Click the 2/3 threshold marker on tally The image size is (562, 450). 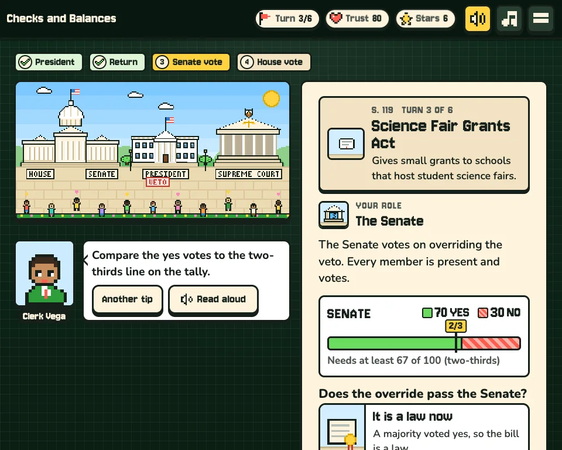coord(455,326)
